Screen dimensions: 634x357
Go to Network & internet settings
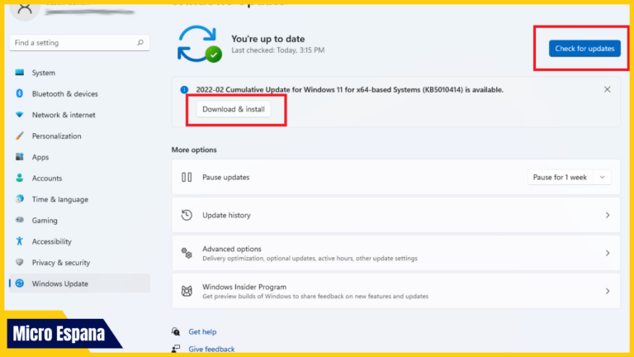pyautogui.click(x=79, y=115)
